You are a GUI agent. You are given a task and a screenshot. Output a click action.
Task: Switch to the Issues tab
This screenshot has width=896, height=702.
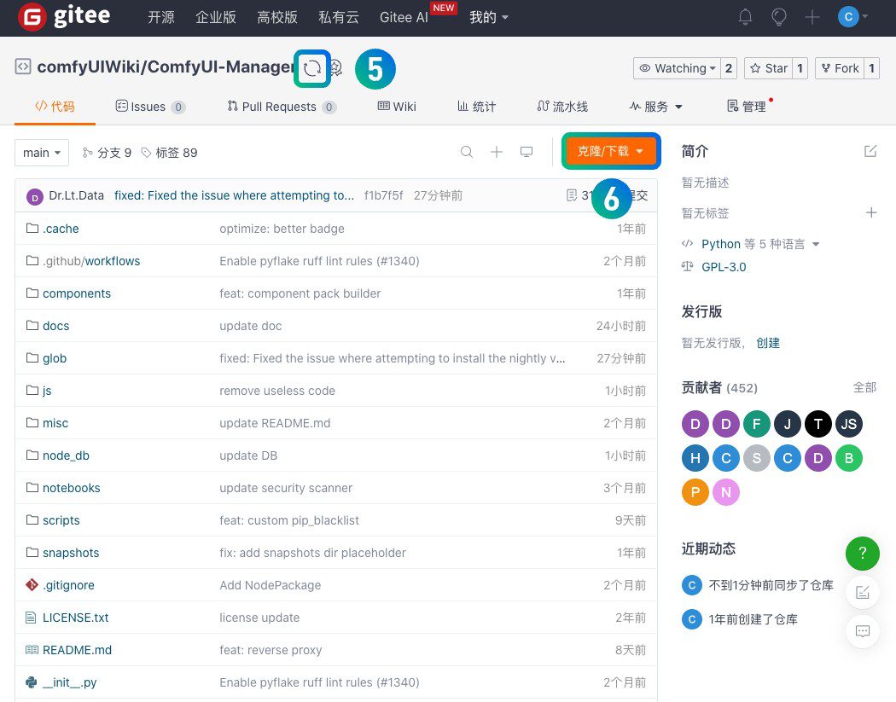150,107
